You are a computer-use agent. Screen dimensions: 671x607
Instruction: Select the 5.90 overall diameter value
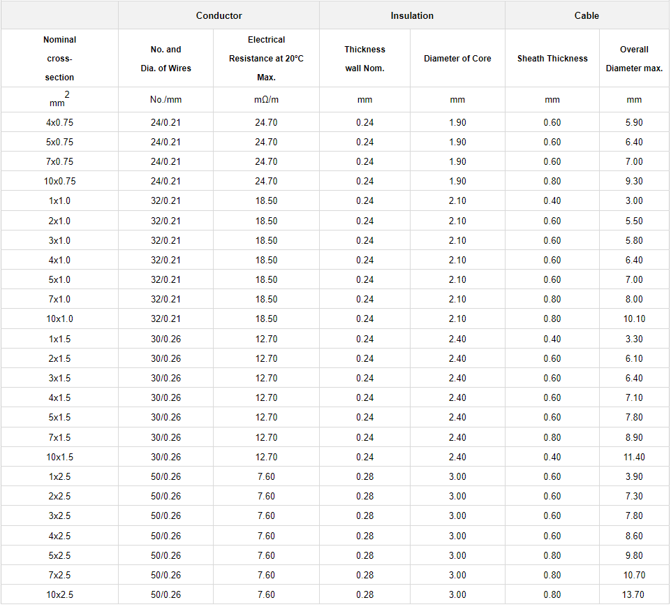pos(634,122)
